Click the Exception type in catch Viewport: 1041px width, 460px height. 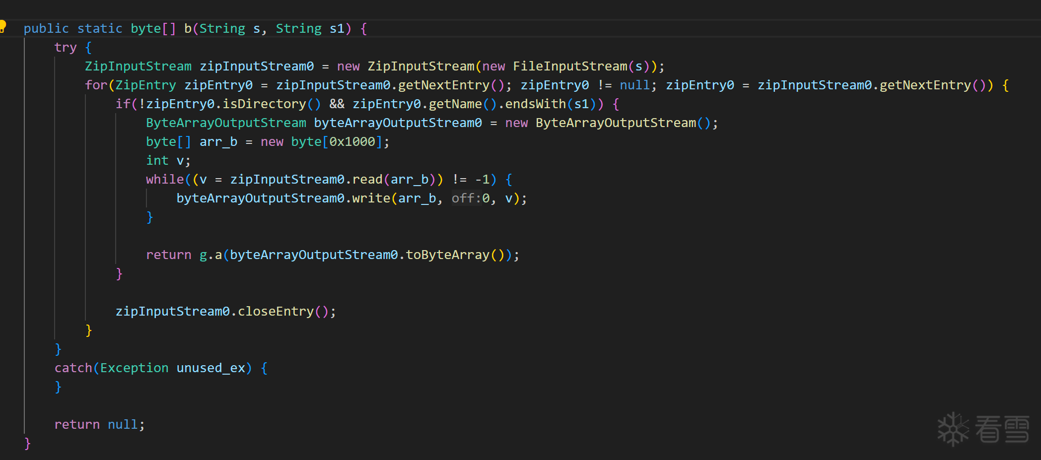(x=134, y=368)
